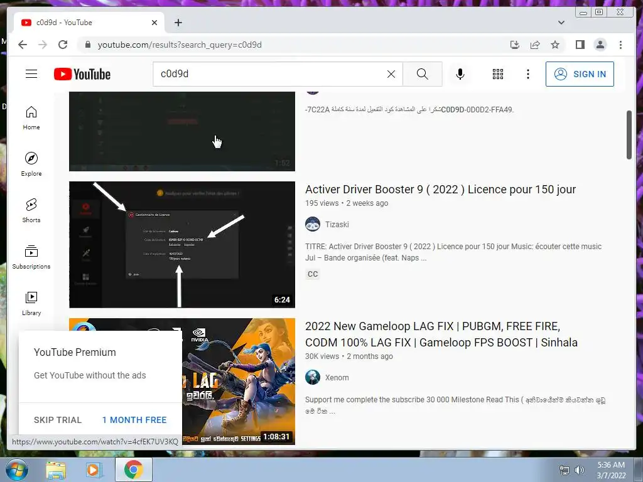Open the Activer Driver Booster 9 video title

coord(440,190)
